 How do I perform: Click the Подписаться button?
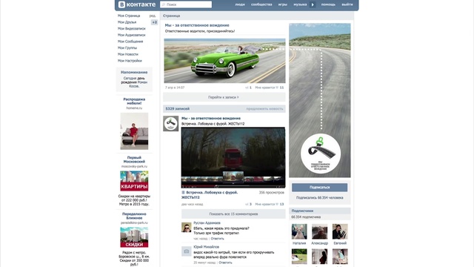(319, 188)
